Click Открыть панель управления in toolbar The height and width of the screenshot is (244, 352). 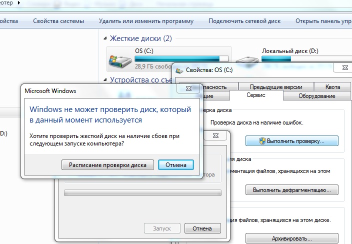pyautogui.click(x=323, y=21)
